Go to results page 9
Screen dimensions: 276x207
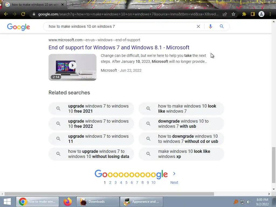coord(148,182)
